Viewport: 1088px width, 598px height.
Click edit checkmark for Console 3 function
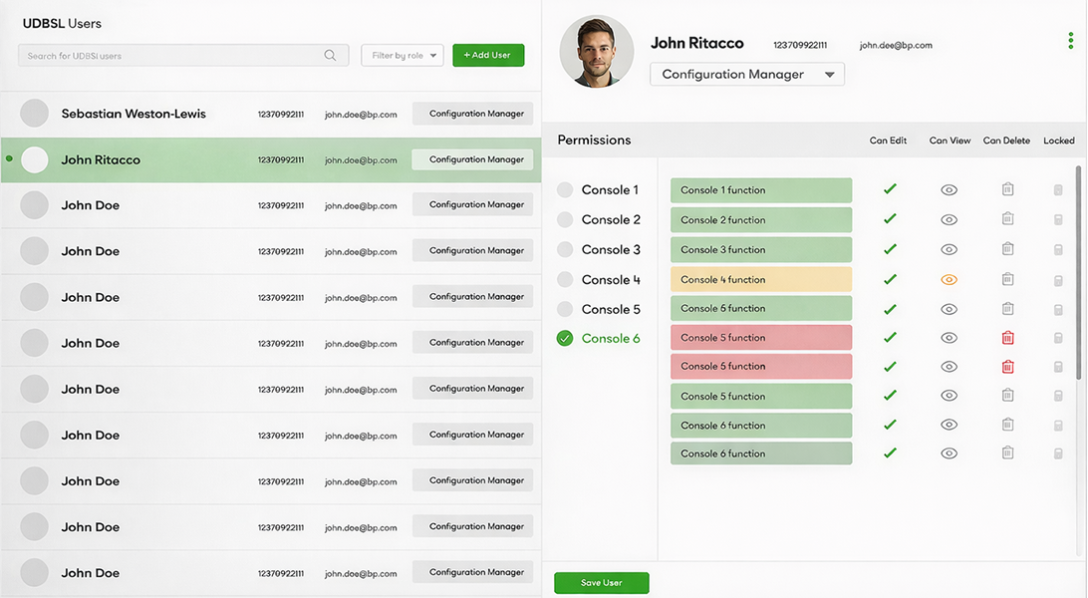[890, 249]
